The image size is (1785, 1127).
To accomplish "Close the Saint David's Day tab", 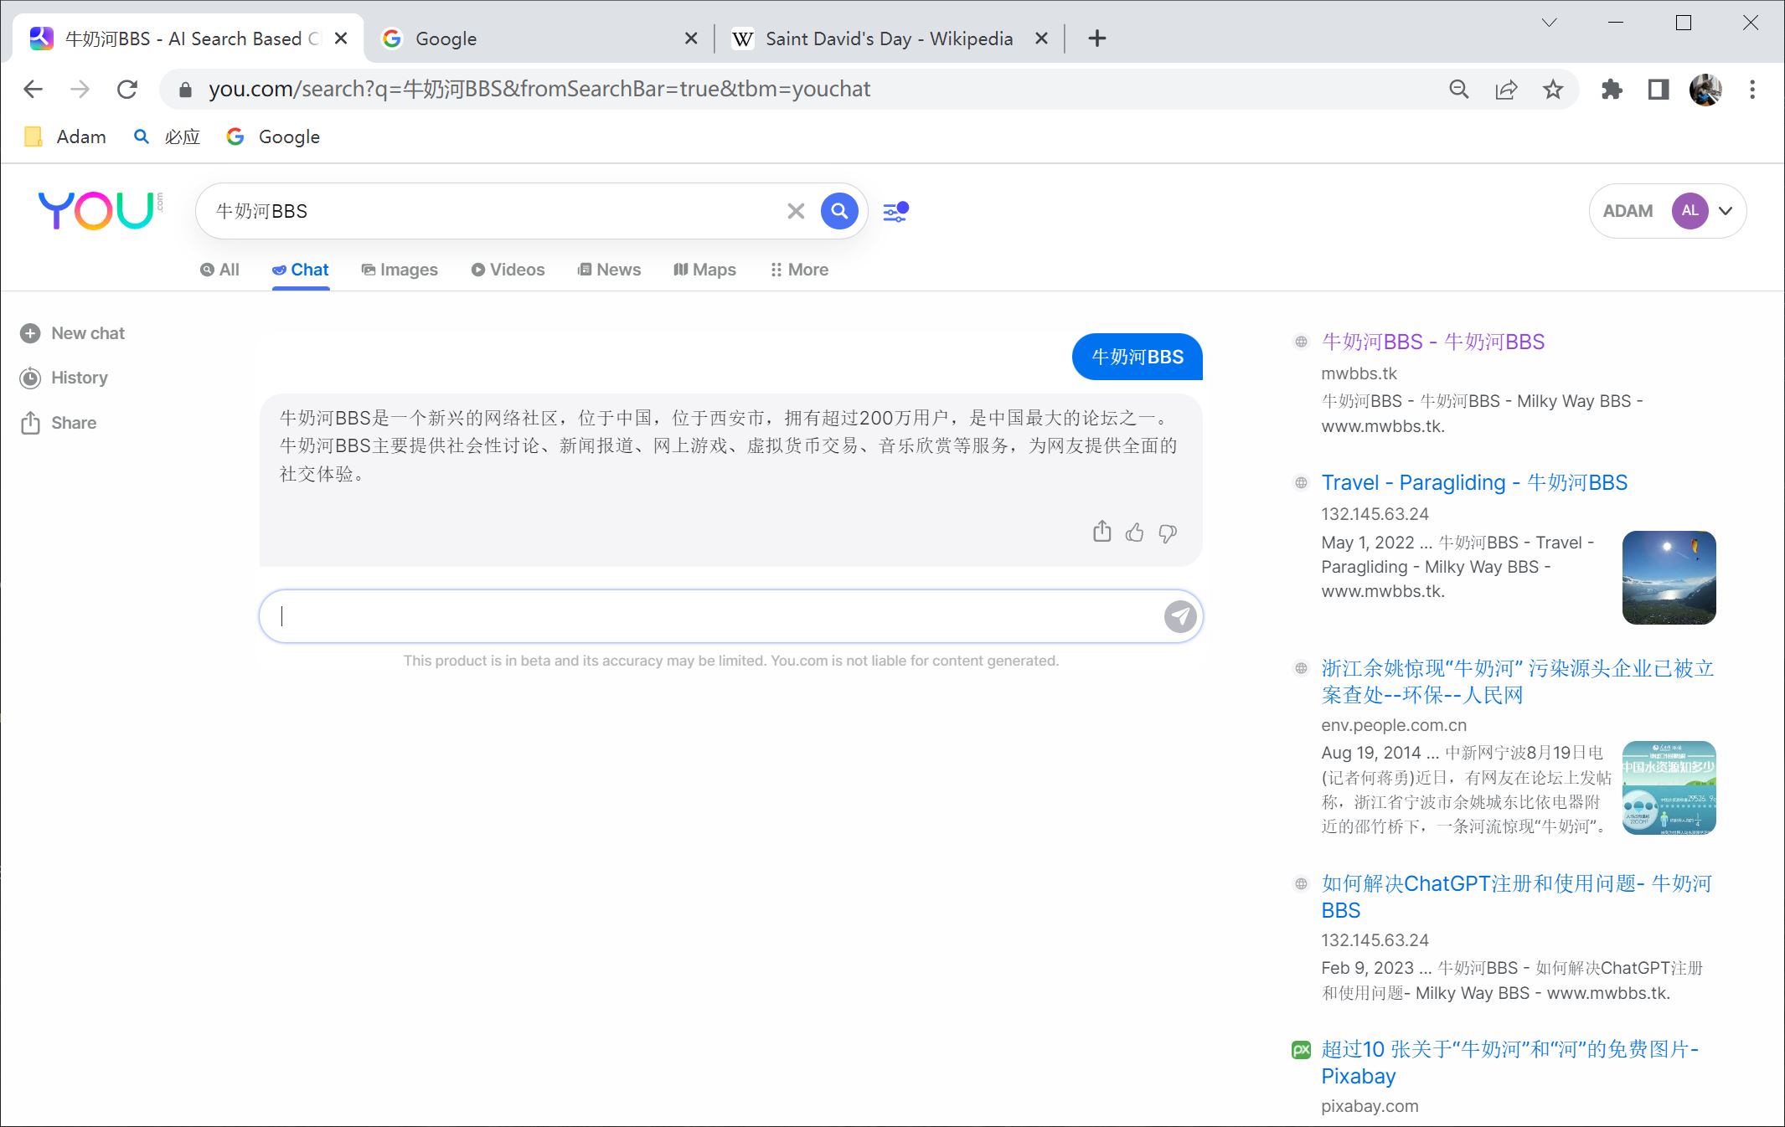I will (1041, 39).
